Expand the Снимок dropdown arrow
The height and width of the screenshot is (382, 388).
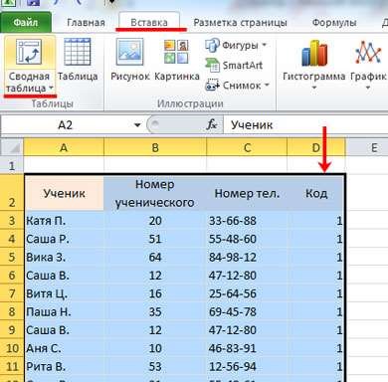(x=267, y=86)
